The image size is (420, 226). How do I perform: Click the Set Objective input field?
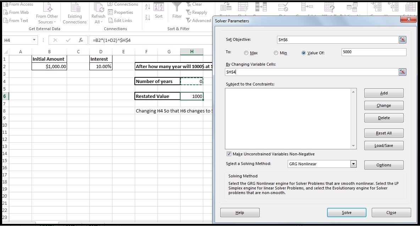pyautogui.click(x=337, y=40)
